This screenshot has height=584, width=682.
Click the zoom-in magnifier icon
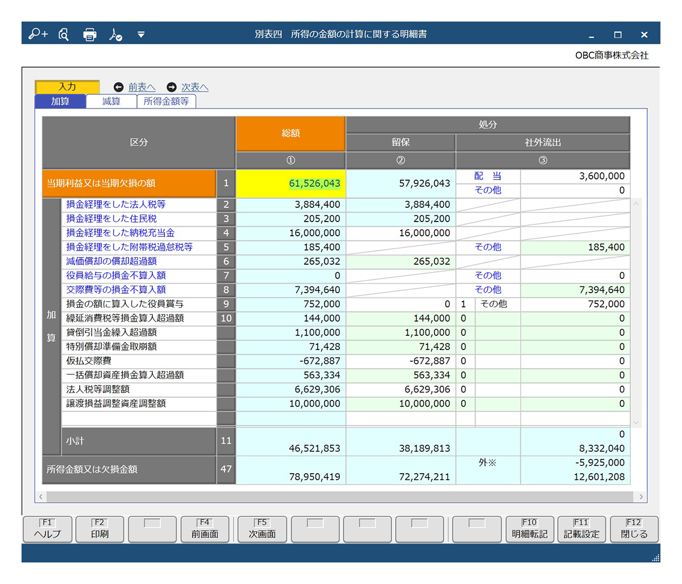pos(38,35)
